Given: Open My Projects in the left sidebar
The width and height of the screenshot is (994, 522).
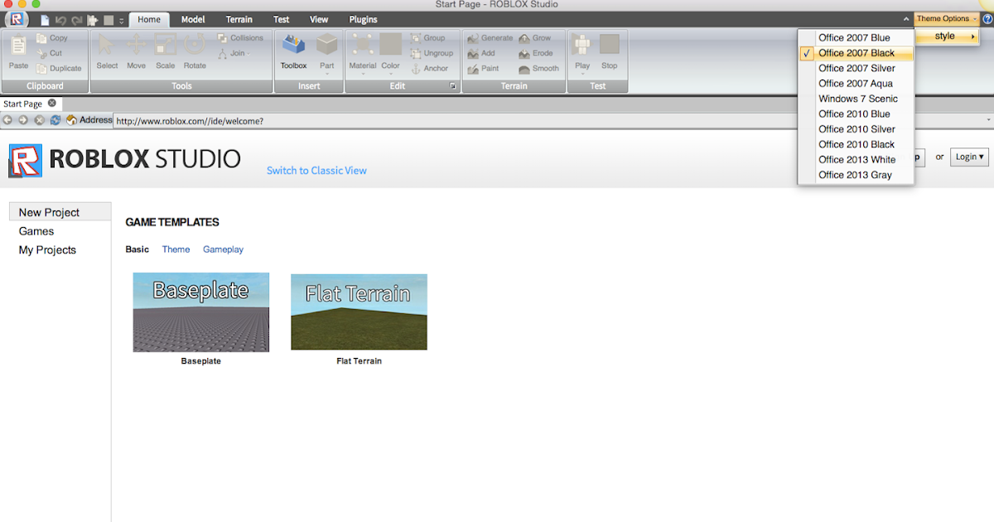Looking at the screenshot, I should point(47,249).
